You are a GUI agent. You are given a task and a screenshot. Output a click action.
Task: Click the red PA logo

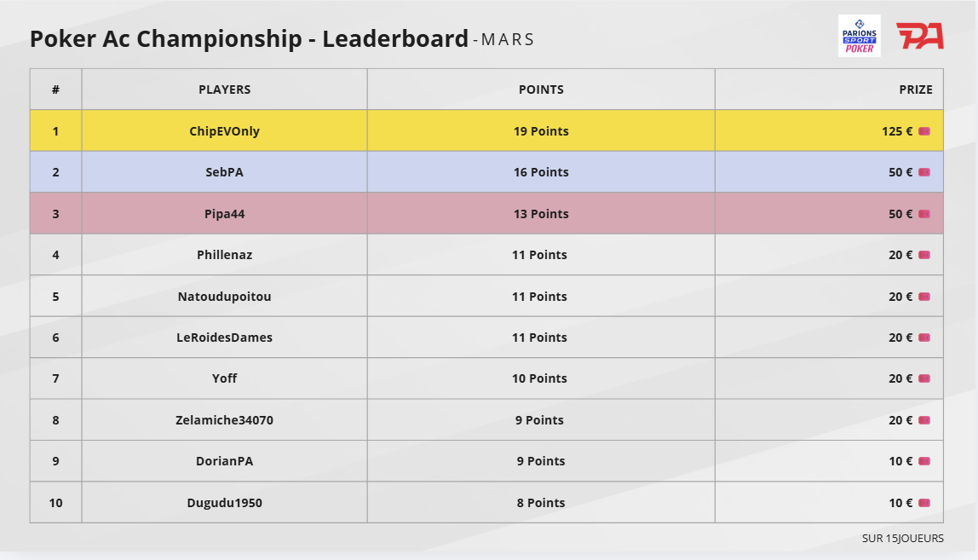[x=919, y=36]
